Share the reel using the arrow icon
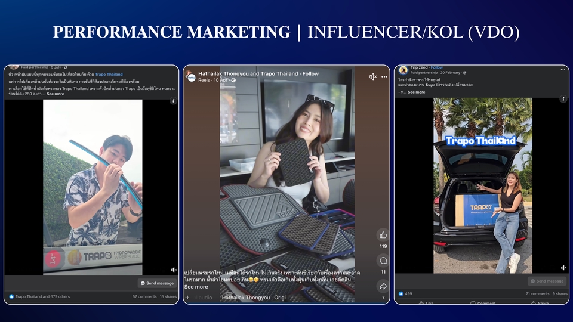 tap(383, 286)
